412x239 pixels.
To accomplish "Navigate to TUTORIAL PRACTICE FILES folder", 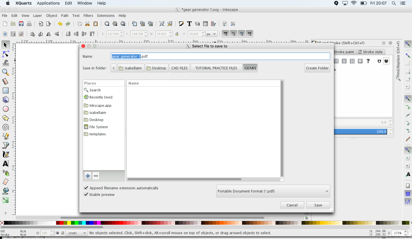I will pyautogui.click(x=216, y=68).
